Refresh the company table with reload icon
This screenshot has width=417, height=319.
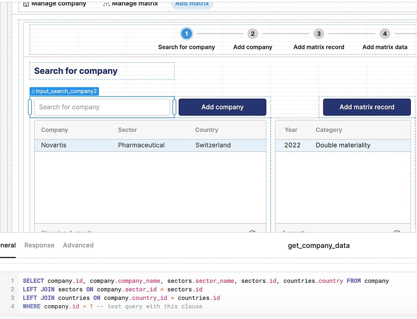coord(252,231)
